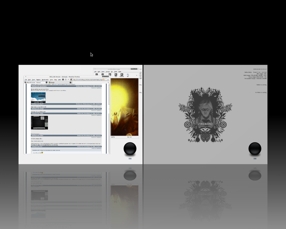Screen dimensions: 286x229
Task: Open the Firefox window menu arrow in titlebar
Action: (26, 77)
